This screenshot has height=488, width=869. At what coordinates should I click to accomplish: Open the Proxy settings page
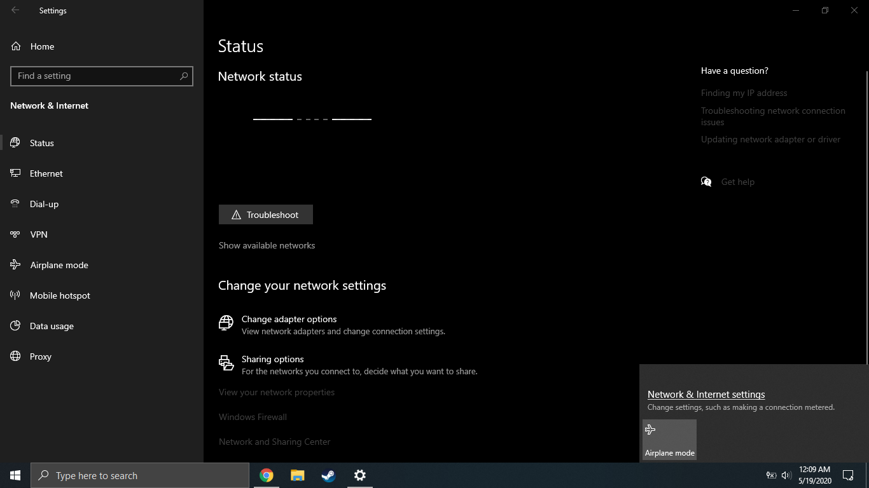[x=102, y=356]
